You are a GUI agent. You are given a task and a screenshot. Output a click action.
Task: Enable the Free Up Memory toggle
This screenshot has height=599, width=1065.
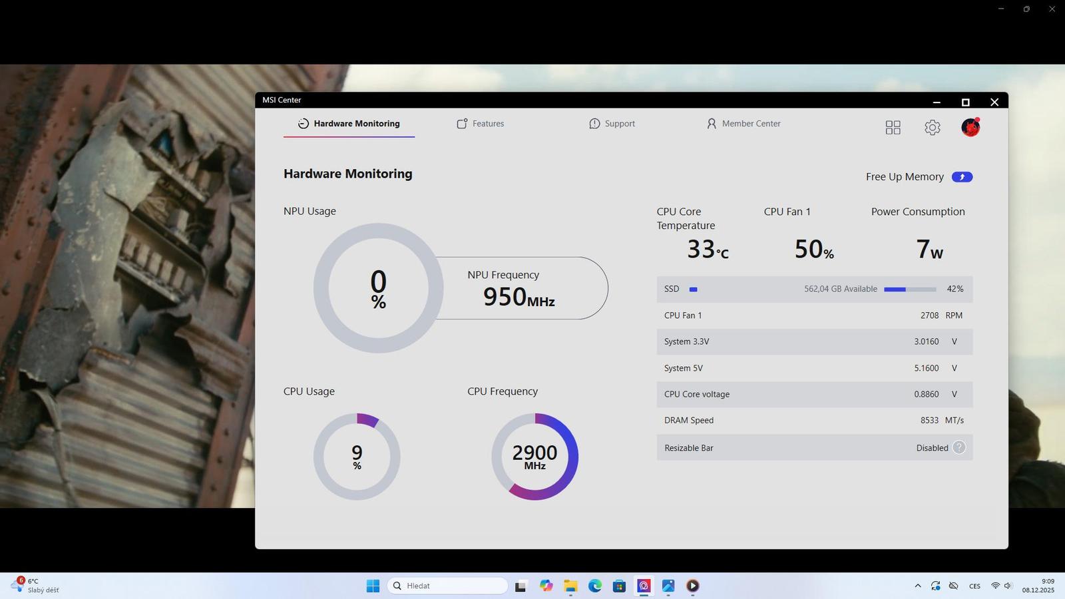click(961, 176)
